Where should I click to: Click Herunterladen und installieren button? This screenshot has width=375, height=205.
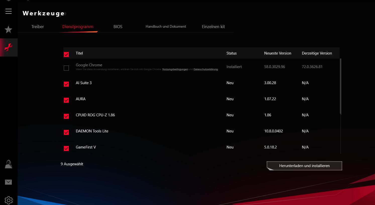[304, 166]
